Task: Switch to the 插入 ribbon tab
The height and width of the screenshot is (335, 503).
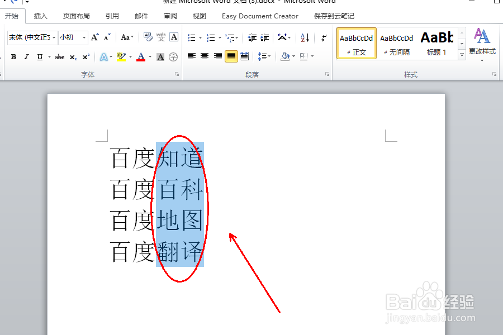Action: pyautogui.click(x=40, y=16)
